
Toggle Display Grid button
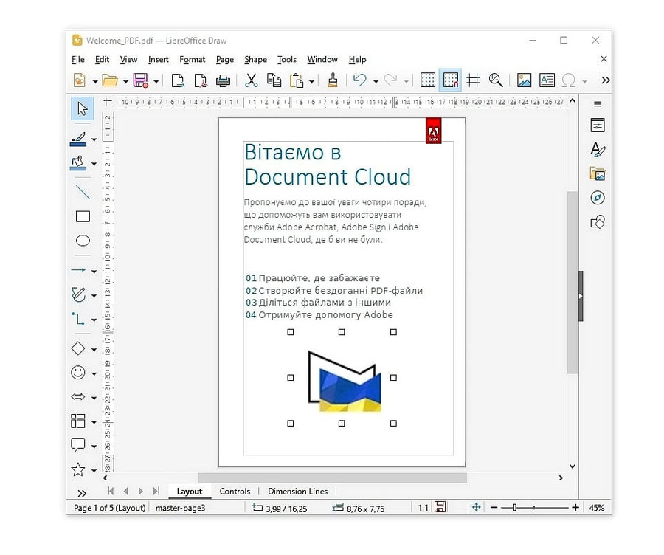[428, 80]
